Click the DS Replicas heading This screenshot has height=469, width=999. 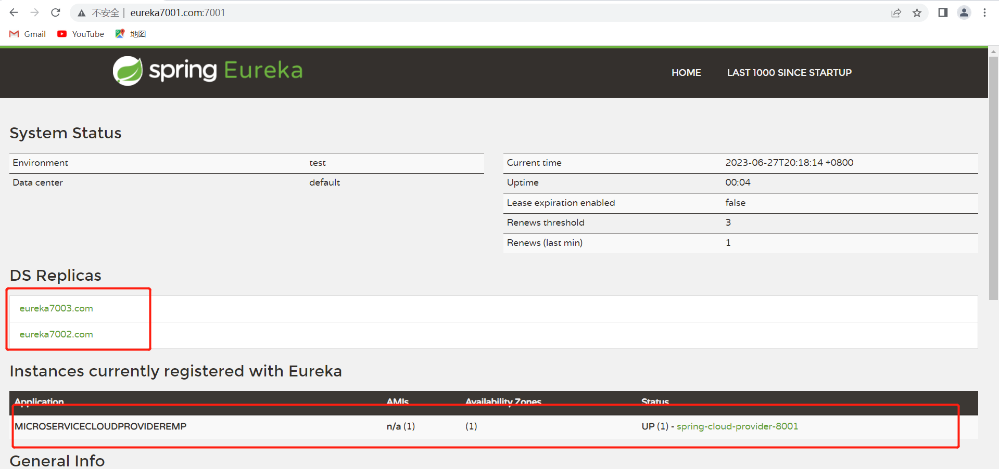point(56,276)
